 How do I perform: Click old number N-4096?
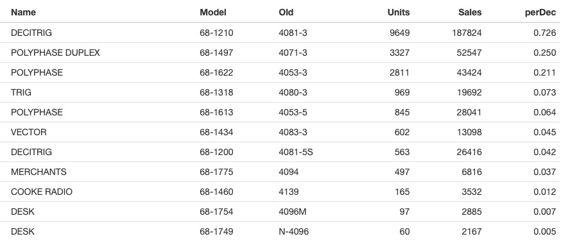point(294,231)
